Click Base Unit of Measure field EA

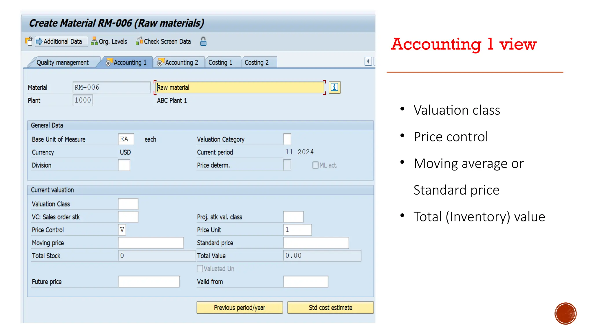pyautogui.click(x=126, y=139)
